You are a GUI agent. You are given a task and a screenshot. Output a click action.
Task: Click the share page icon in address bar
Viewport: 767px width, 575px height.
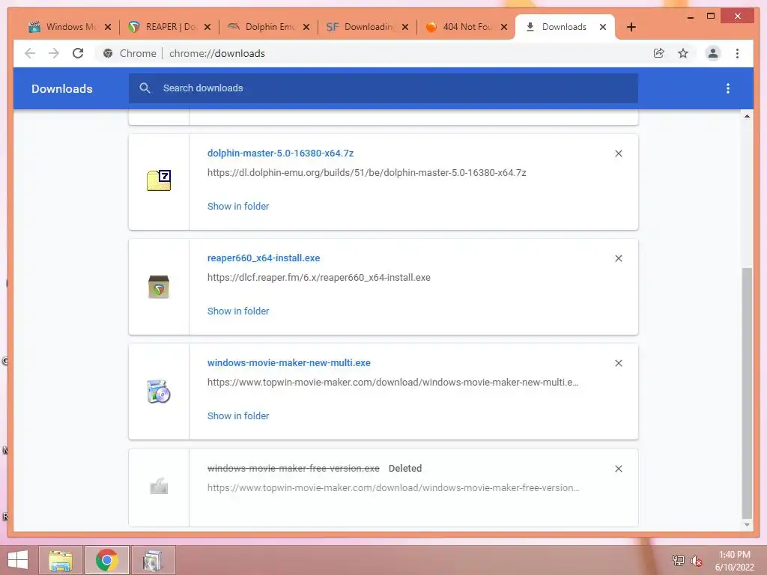659,53
